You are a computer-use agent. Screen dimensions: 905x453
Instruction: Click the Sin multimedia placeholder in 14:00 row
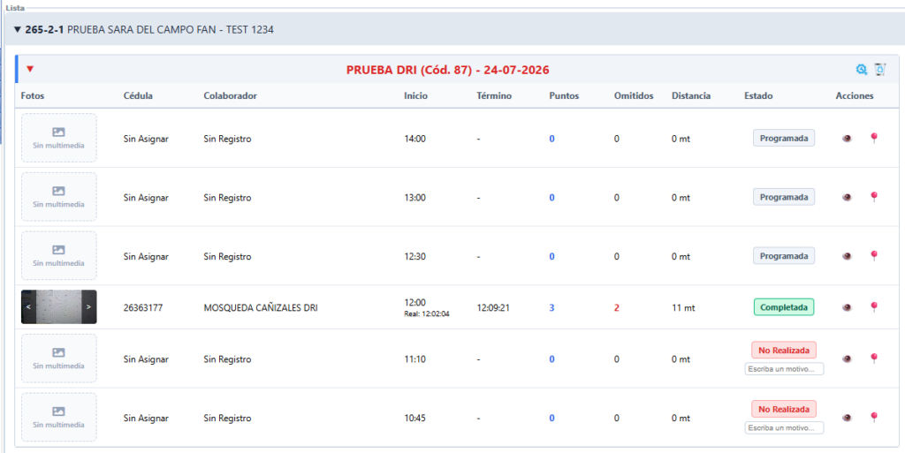(x=59, y=138)
